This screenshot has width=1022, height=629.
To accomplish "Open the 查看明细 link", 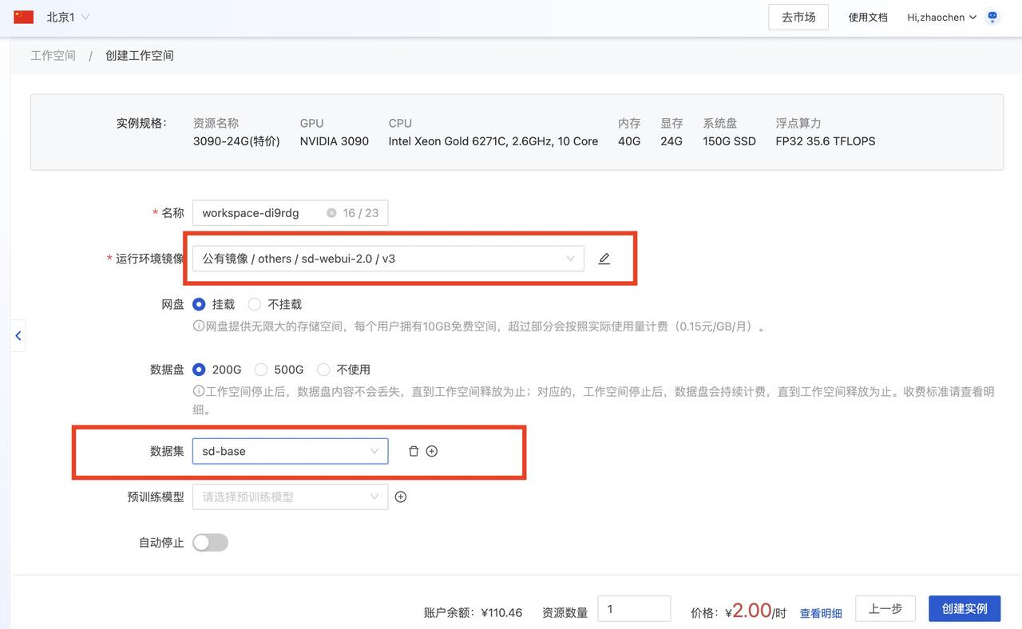I will [x=821, y=613].
